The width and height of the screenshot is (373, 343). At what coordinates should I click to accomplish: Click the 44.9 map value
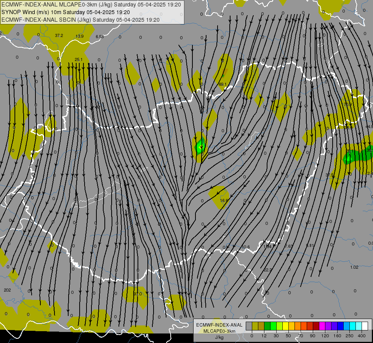point(369,127)
